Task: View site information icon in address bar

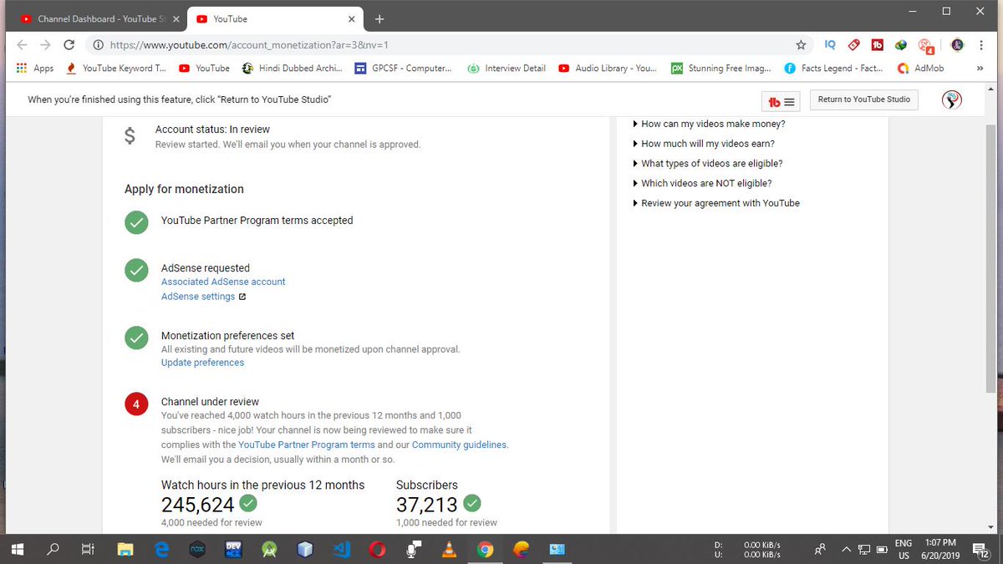Action: pyautogui.click(x=98, y=45)
